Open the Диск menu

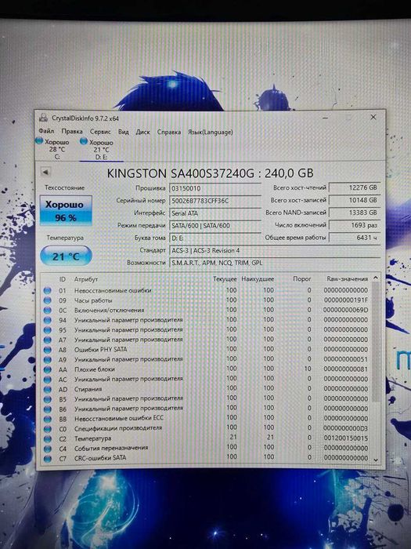point(142,132)
